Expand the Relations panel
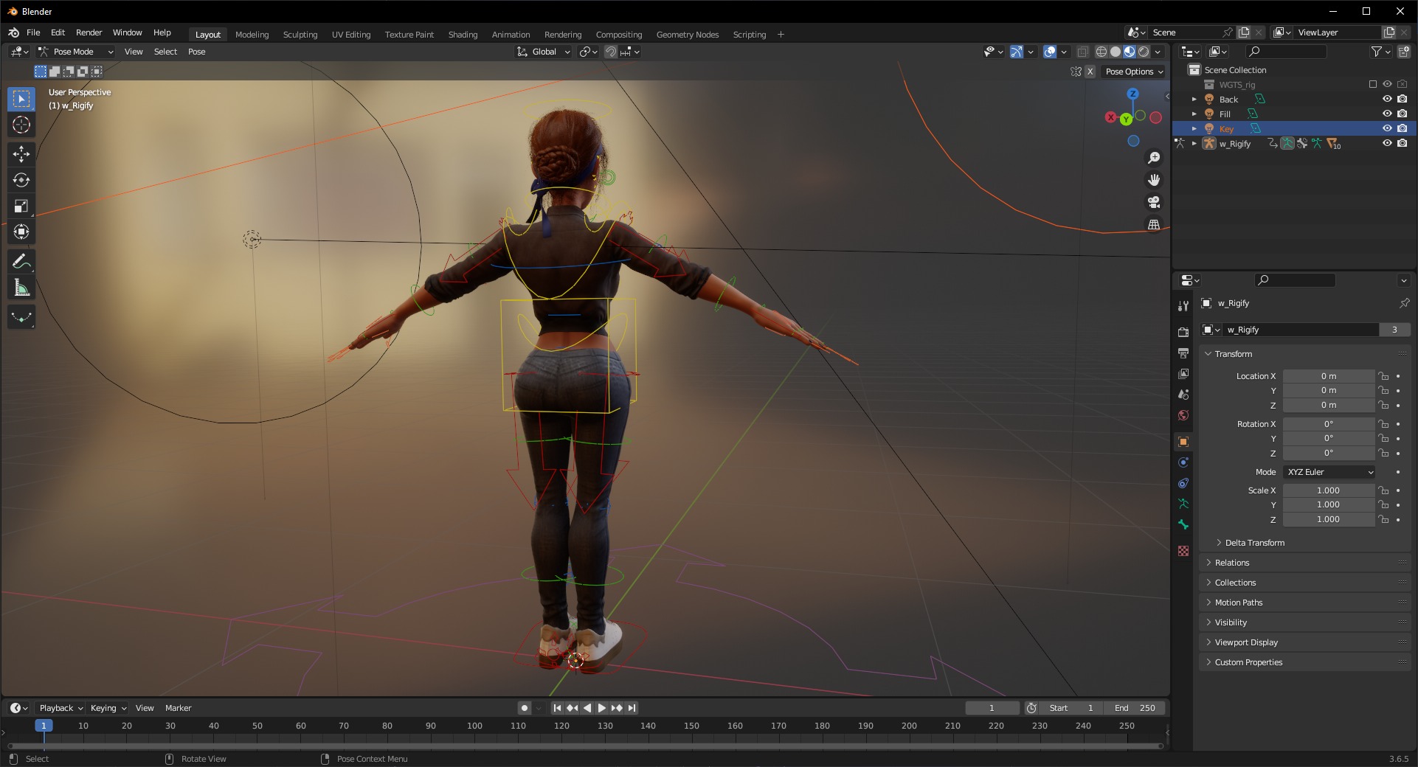This screenshot has width=1418, height=767. (1232, 563)
